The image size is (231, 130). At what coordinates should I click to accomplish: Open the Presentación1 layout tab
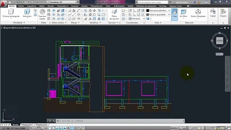pyautogui.click(x=27, y=125)
